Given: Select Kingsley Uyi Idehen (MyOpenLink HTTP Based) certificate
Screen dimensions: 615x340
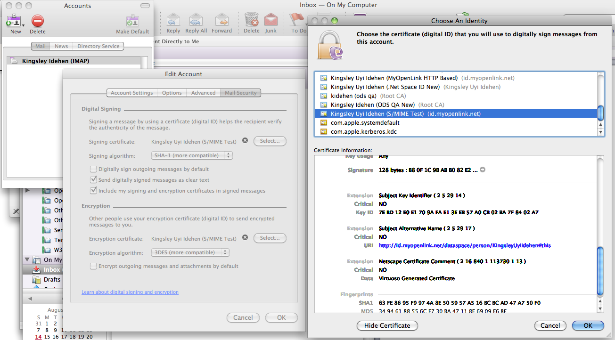Looking at the screenshot, I should click(456, 78).
